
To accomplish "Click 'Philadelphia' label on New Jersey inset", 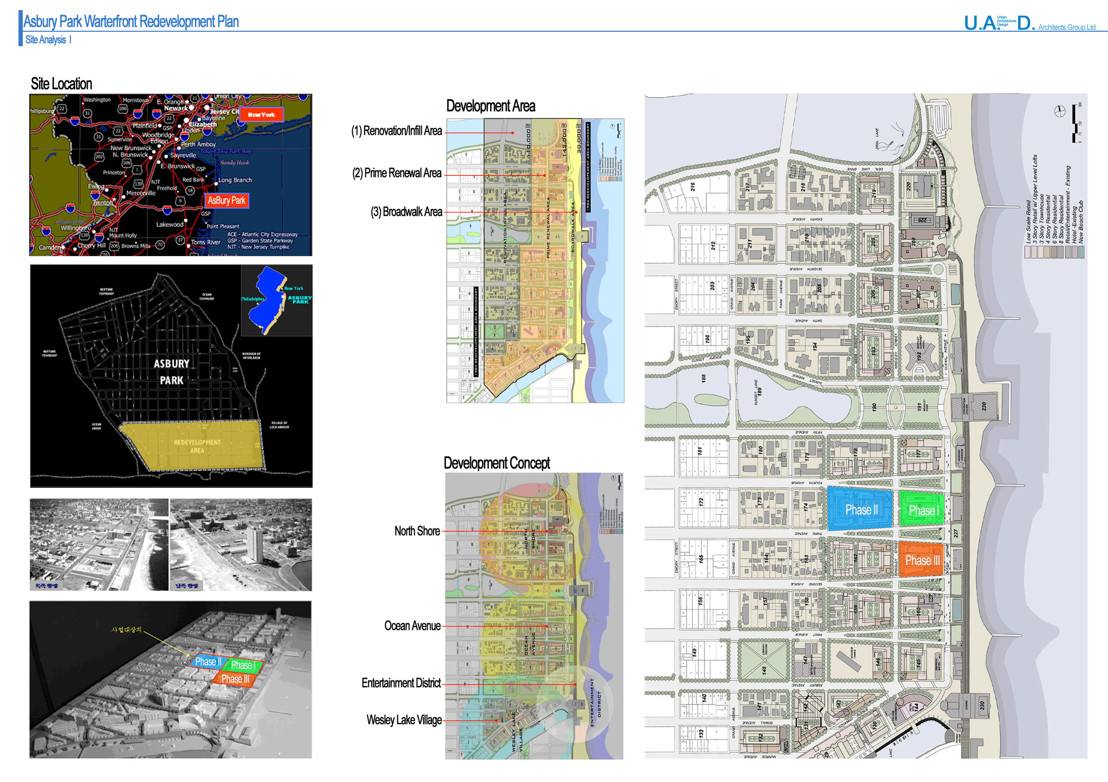I will (x=253, y=299).
